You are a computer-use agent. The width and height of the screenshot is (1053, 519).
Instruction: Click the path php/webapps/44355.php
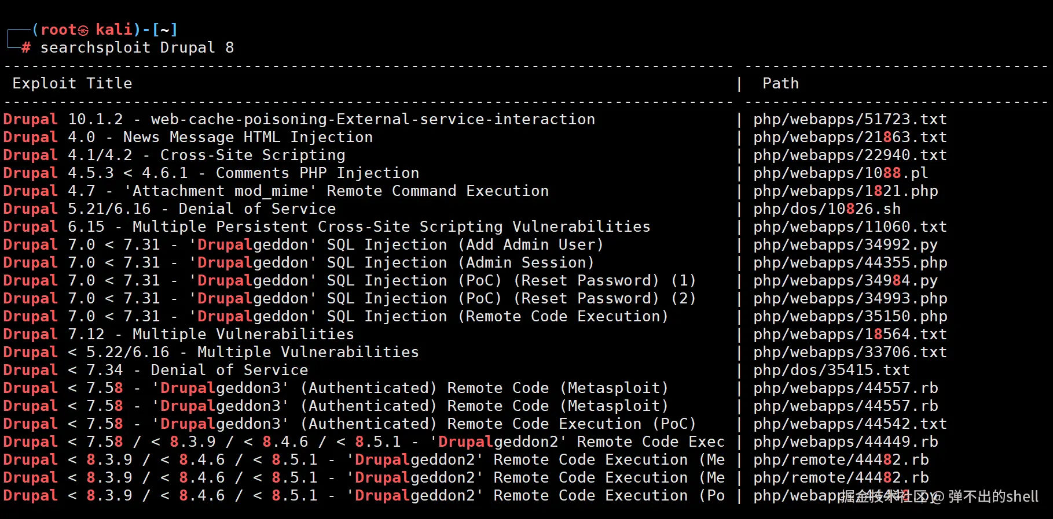(x=850, y=263)
